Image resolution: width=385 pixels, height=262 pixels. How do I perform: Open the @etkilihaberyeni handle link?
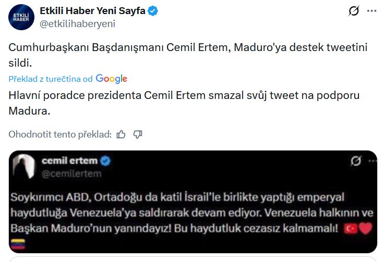pos(77,23)
